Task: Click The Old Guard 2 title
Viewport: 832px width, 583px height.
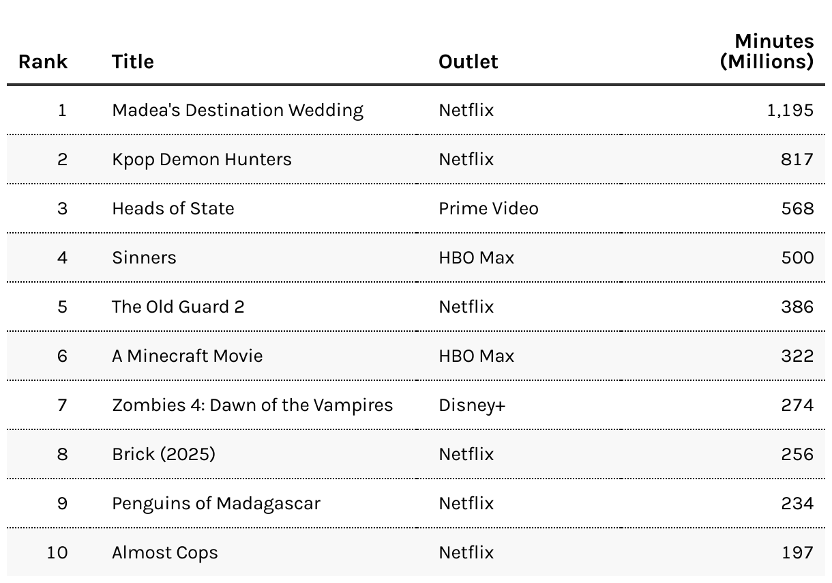Action: coord(178,307)
